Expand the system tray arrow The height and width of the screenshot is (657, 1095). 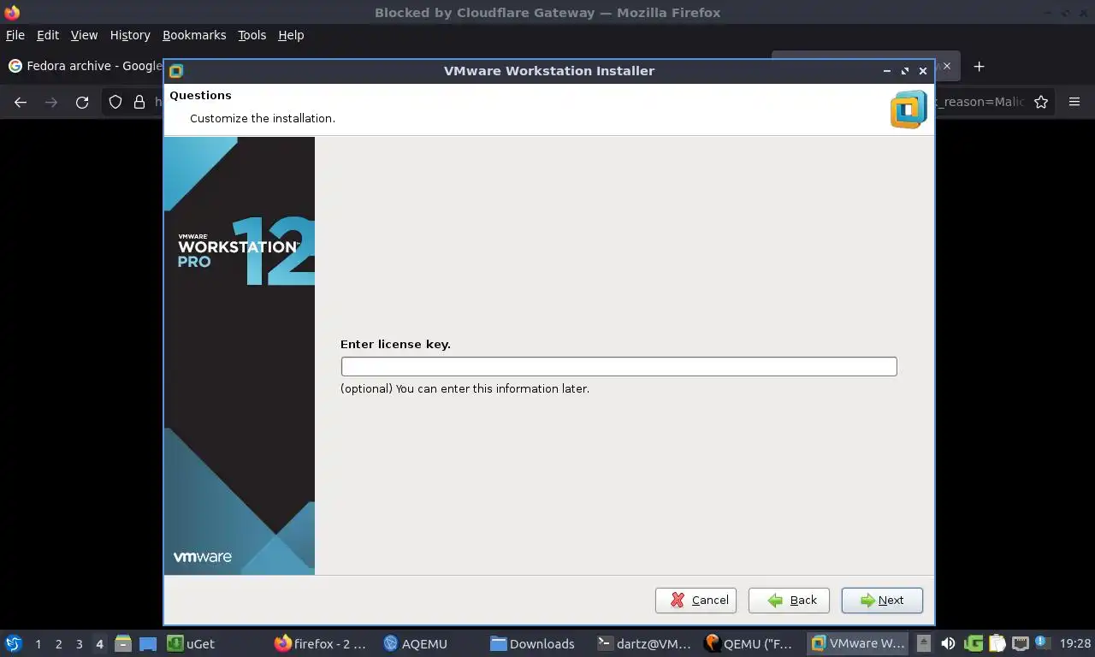tap(924, 643)
